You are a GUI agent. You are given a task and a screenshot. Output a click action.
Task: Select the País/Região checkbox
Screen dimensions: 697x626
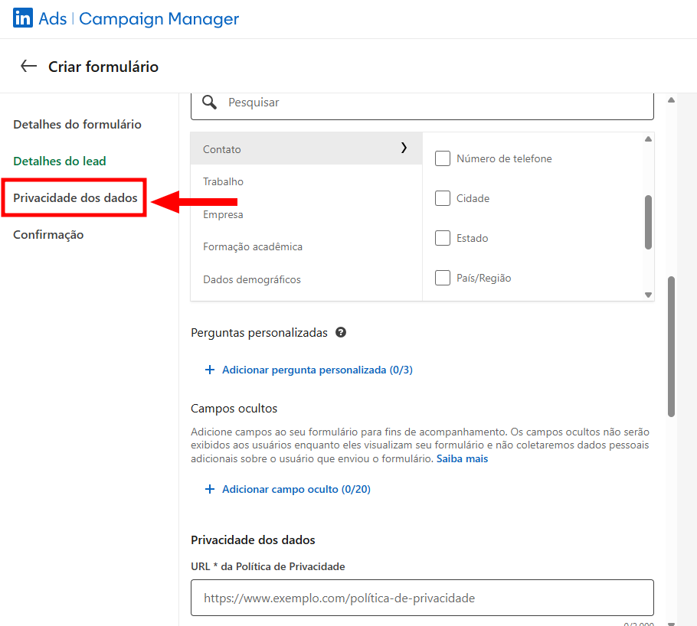point(443,279)
